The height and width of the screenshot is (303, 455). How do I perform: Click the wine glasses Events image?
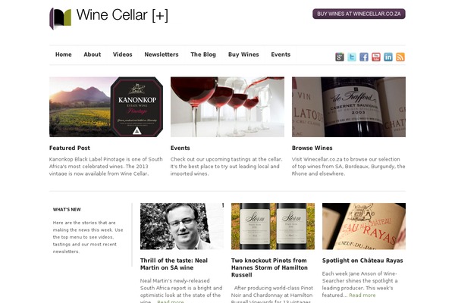tap(227, 107)
